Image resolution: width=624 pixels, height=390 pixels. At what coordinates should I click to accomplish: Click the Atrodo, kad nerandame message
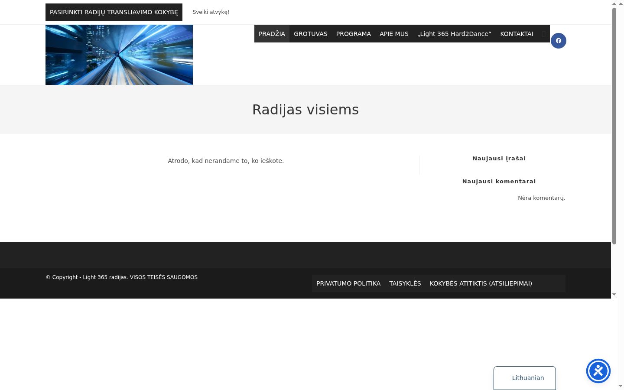226,161
